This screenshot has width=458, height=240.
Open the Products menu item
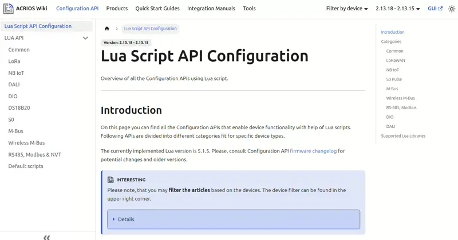117,9
